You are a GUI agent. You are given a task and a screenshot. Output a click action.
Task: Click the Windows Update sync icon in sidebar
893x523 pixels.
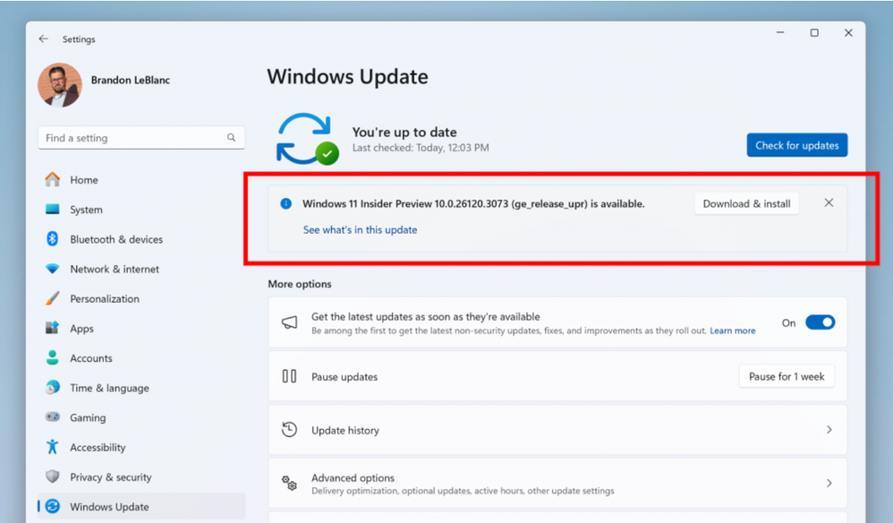pyautogui.click(x=53, y=506)
